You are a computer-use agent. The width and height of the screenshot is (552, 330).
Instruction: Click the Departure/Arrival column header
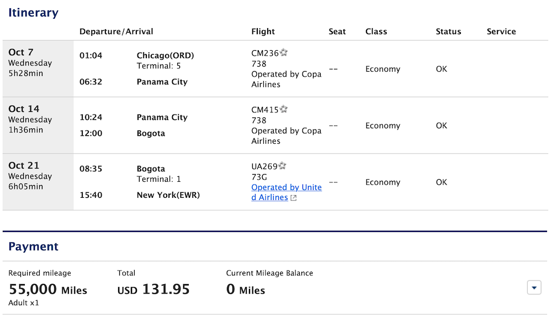[116, 31]
